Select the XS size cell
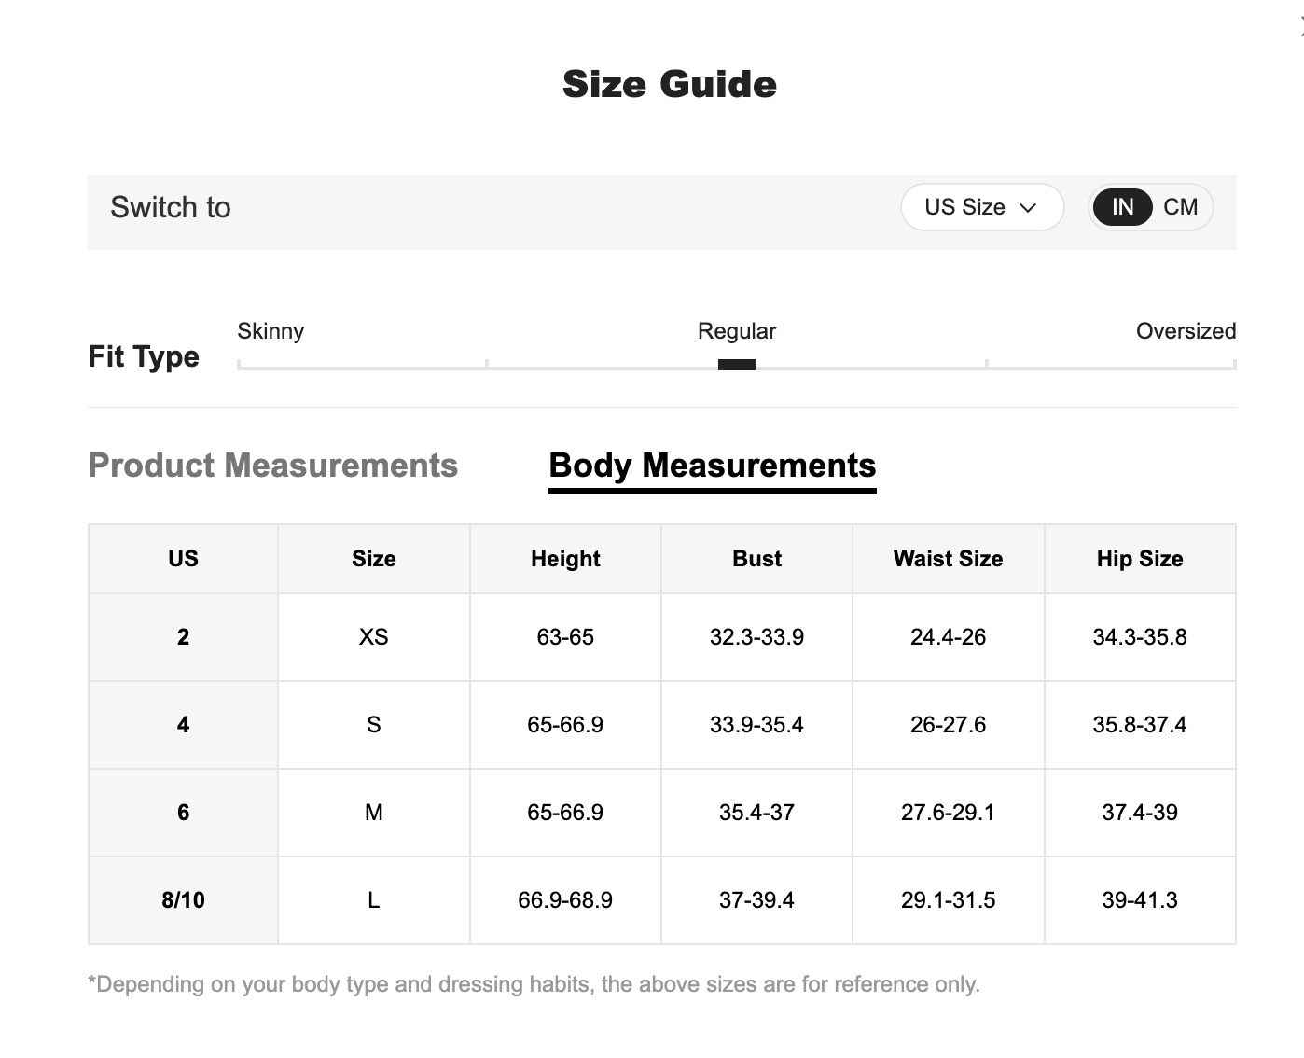 coord(374,637)
